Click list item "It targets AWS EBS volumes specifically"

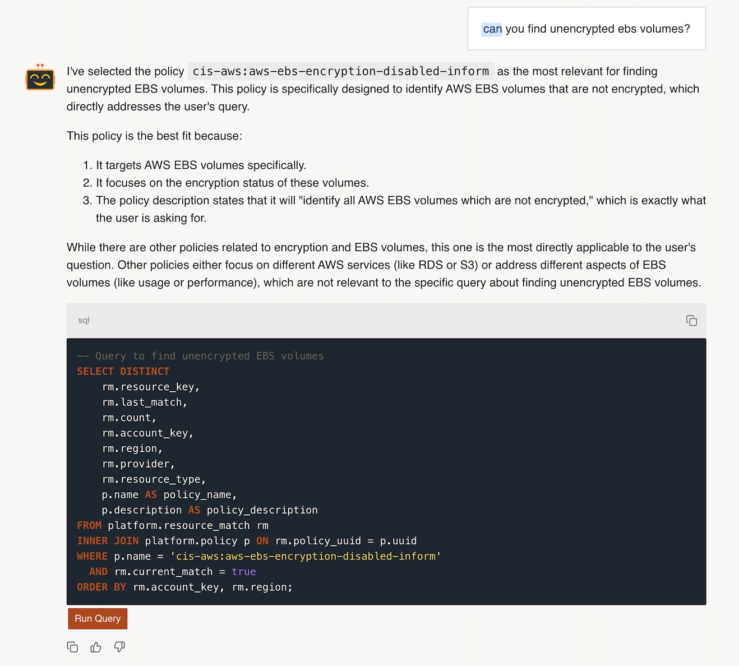click(x=201, y=165)
